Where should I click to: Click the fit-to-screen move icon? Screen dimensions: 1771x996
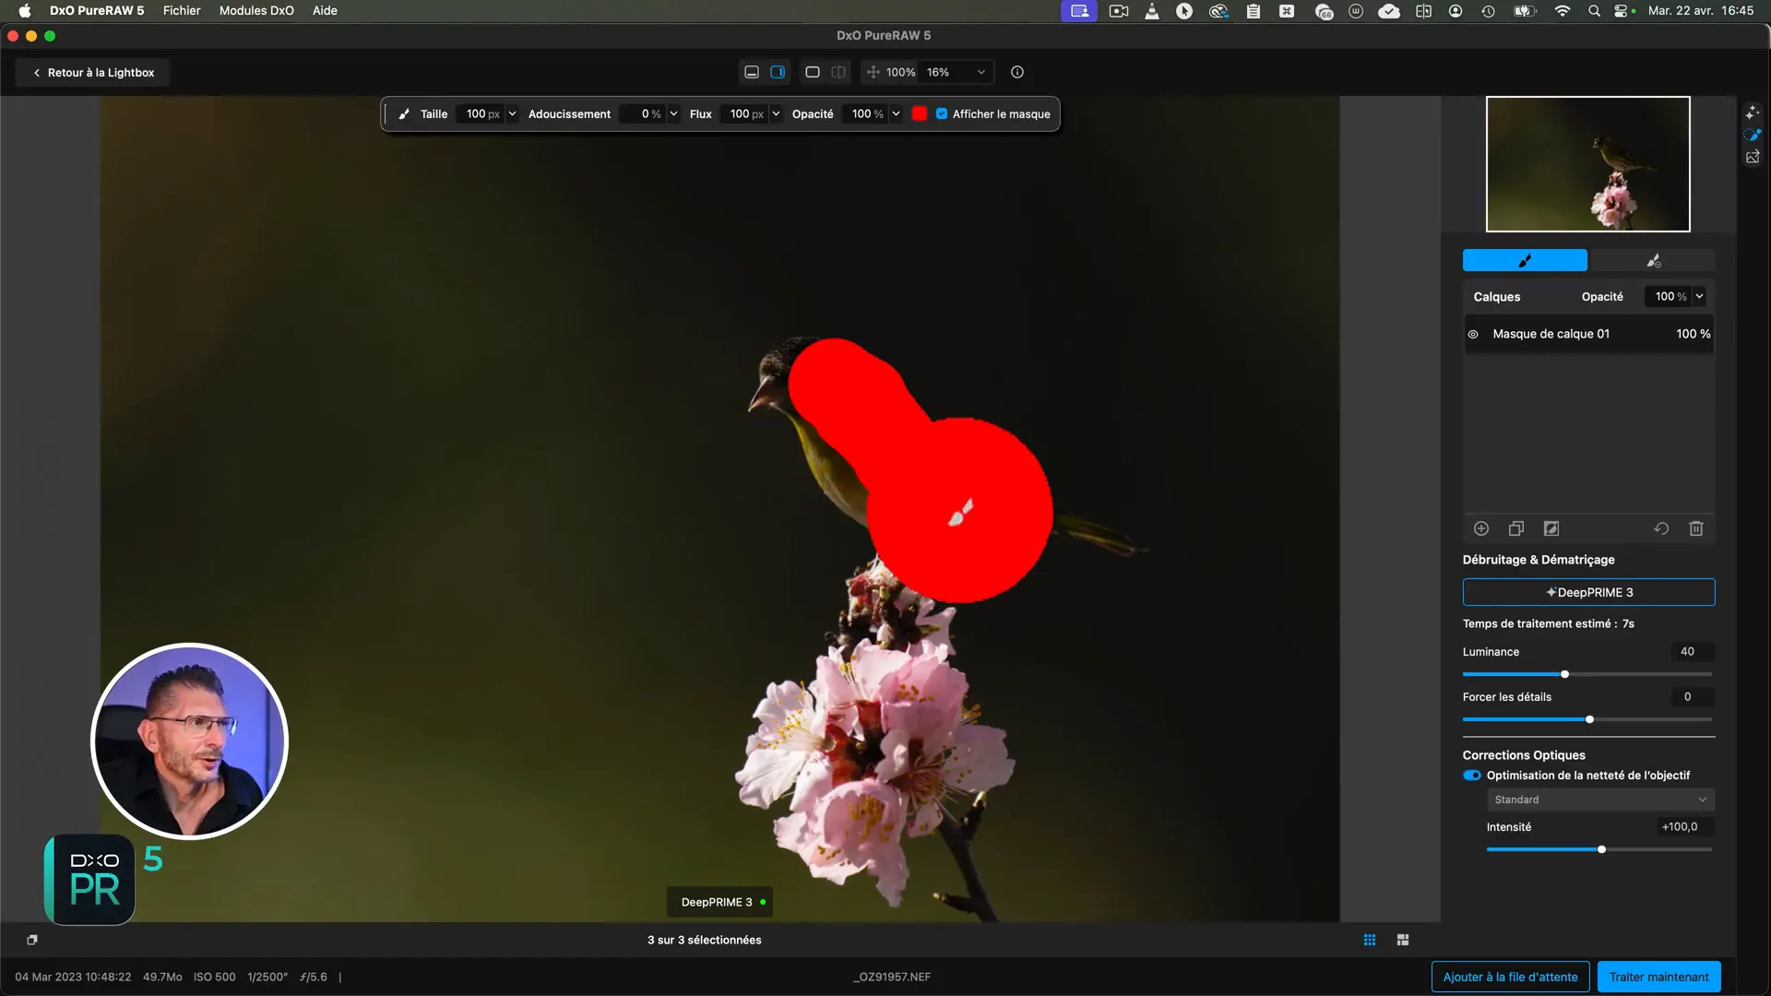(873, 72)
